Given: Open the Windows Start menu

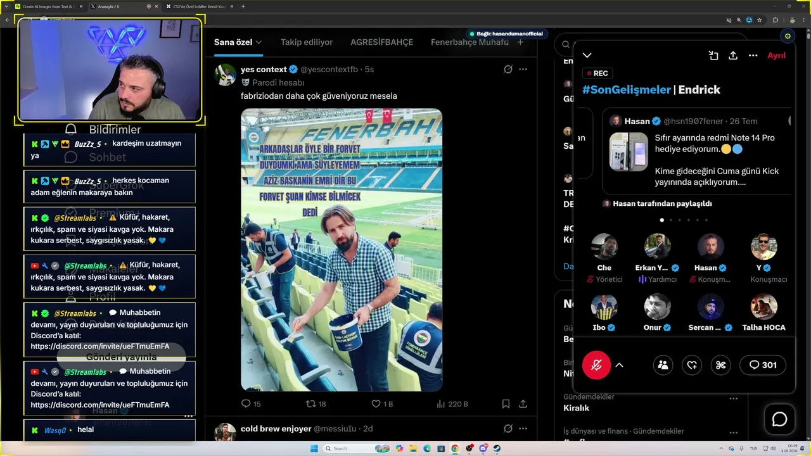Looking at the screenshot, I should pyautogui.click(x=314, y=448).
